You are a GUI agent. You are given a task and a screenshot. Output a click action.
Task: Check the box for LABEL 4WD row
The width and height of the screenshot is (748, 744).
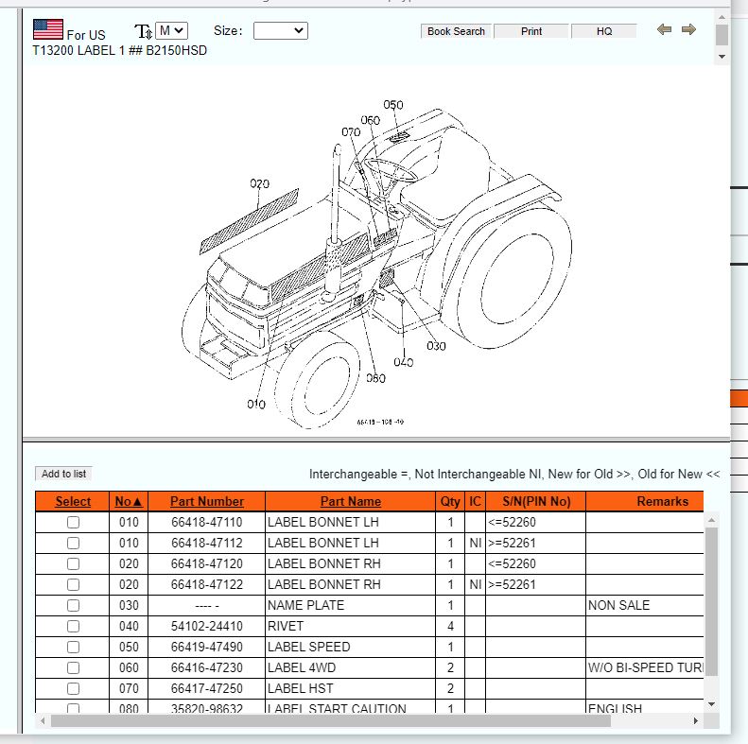coord(73,668)
